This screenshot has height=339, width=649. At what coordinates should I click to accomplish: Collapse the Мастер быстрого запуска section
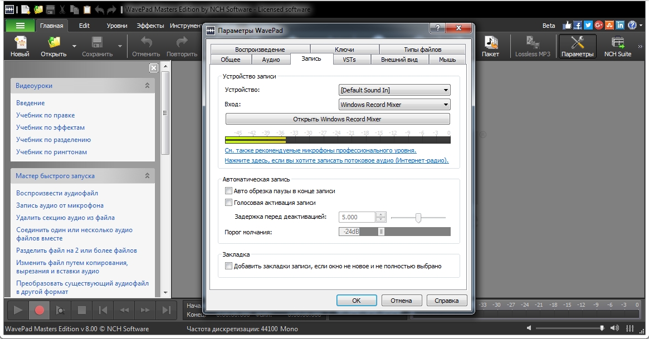[147, 176]
